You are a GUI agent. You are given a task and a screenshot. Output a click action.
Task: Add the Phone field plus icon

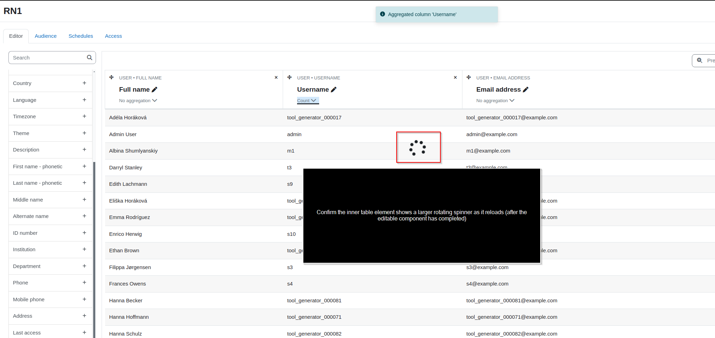84,282
